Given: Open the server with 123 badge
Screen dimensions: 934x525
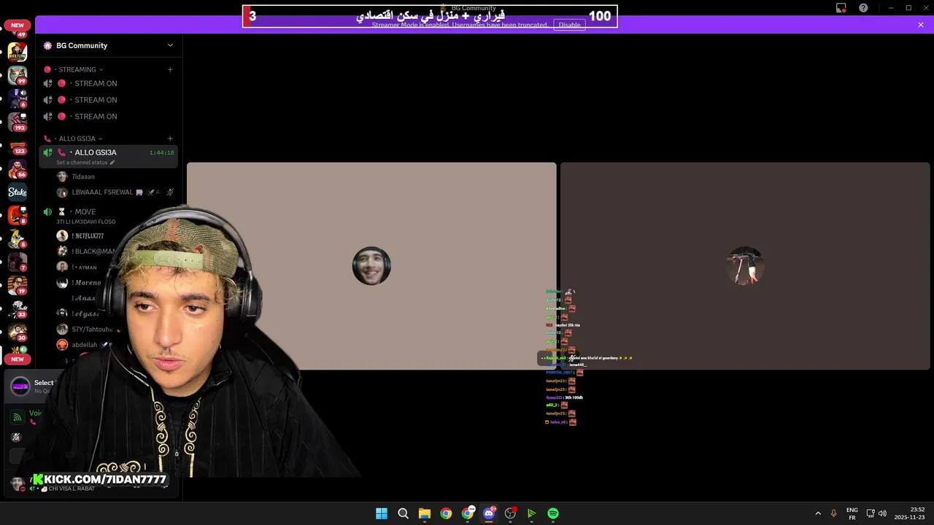Looking at the screenshot, I should [x=18, y=146].
